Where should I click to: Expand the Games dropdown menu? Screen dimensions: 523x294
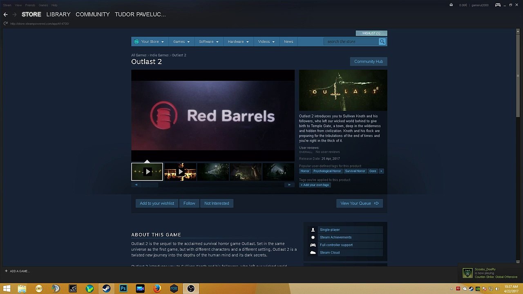pos(181,42)
